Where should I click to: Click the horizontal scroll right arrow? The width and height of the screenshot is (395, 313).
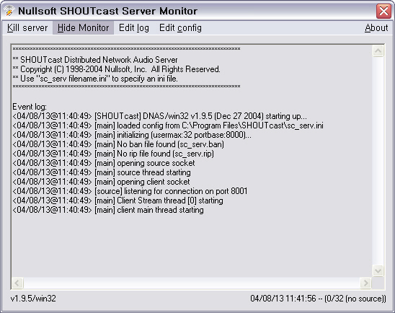[365, 283]
